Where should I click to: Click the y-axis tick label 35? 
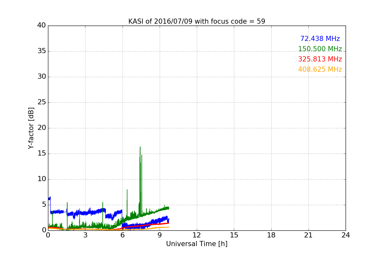(42, 51)
